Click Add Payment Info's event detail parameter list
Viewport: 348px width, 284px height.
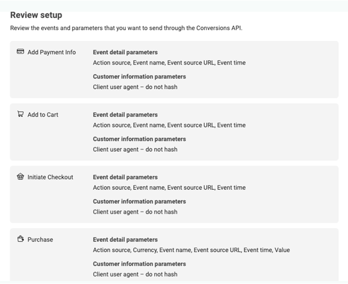169,63
